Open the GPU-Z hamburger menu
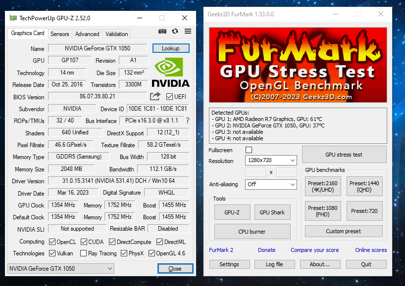The image size is (405, 286). (x=187, y=31)
